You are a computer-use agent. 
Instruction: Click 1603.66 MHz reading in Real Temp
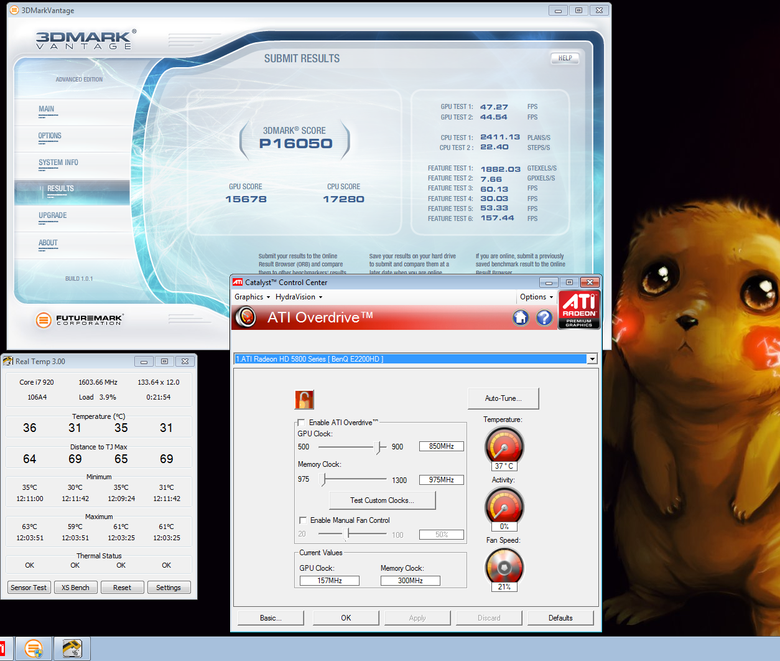98,382
